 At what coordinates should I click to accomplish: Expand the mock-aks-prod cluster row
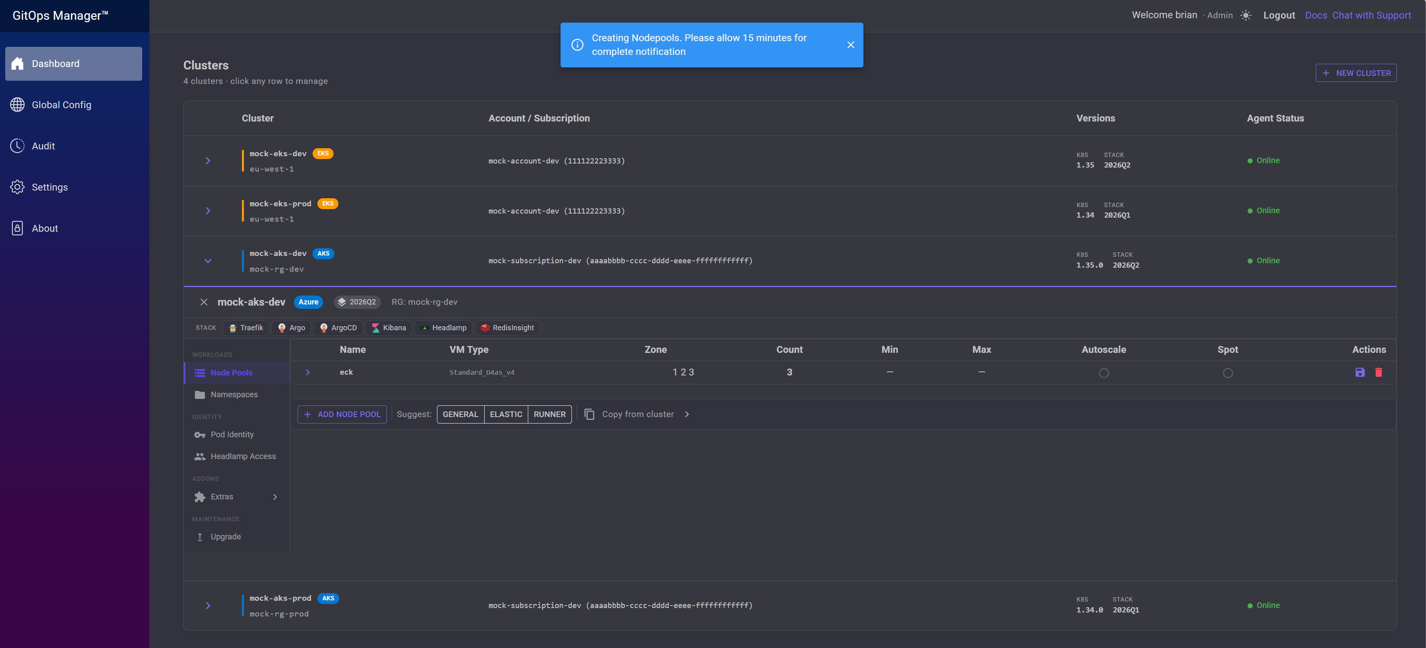click(x=208, y=606)
